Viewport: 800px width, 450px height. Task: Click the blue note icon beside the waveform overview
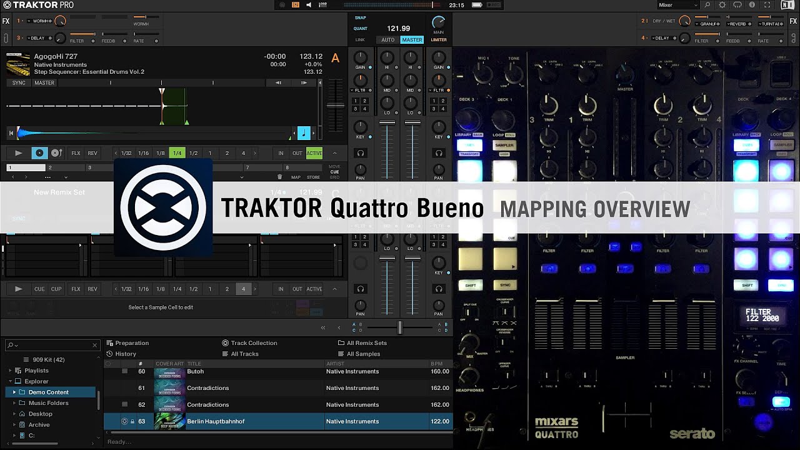[304, 133]
